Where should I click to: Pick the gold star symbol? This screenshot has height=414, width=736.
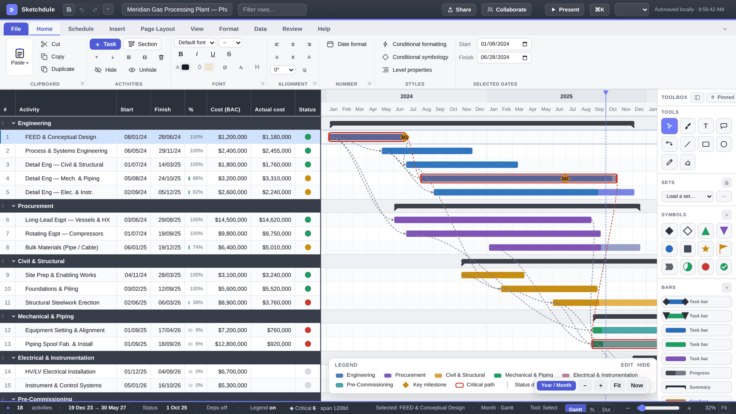point(705,249)
